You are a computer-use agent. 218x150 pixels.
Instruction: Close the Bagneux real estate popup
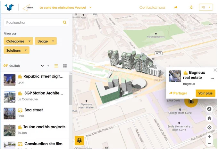pyautogui.click(x=215, y=70)
